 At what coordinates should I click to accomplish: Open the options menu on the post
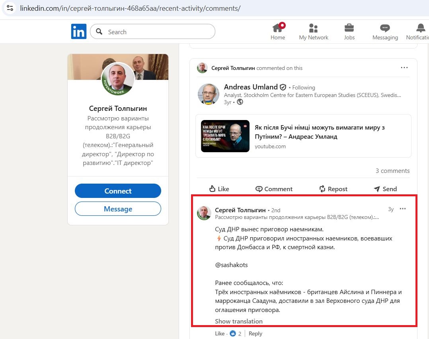pyautogui.click(x=404, y=68)
